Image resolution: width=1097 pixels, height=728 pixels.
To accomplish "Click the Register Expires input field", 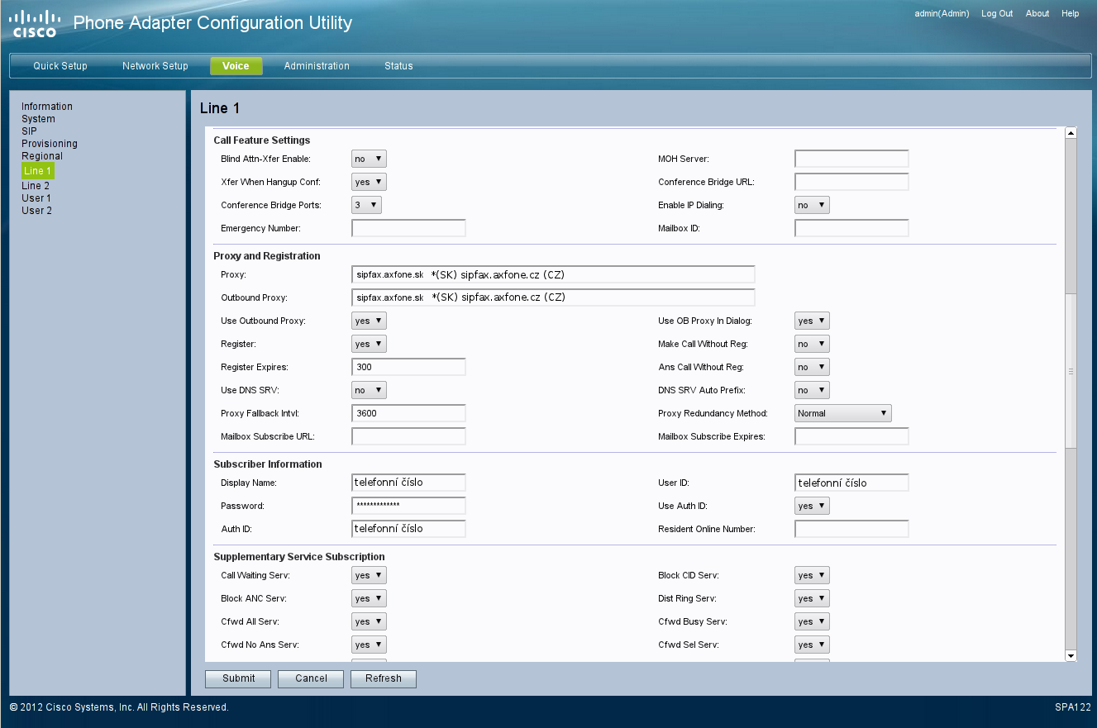I will pyautogui.click(x=408, y=367).
